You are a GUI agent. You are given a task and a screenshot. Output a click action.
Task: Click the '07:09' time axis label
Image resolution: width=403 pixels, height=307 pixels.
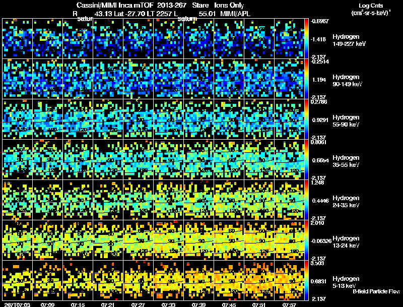[x=47, y=305]
